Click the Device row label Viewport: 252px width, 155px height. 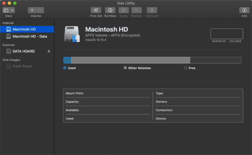[x=161, y=119]
